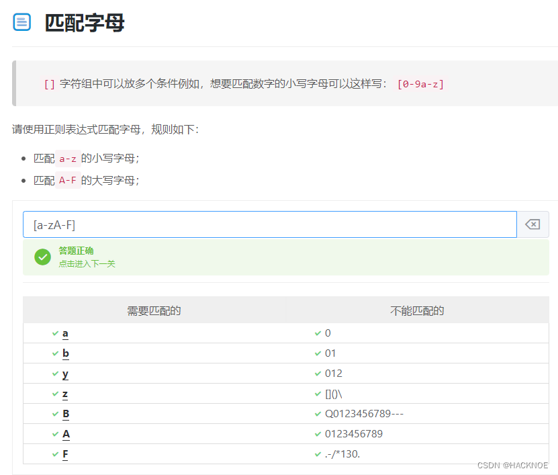This screenshot has height=475, width=558.
Task: Select the 'y' row in the match list
Action: (154, 374)
